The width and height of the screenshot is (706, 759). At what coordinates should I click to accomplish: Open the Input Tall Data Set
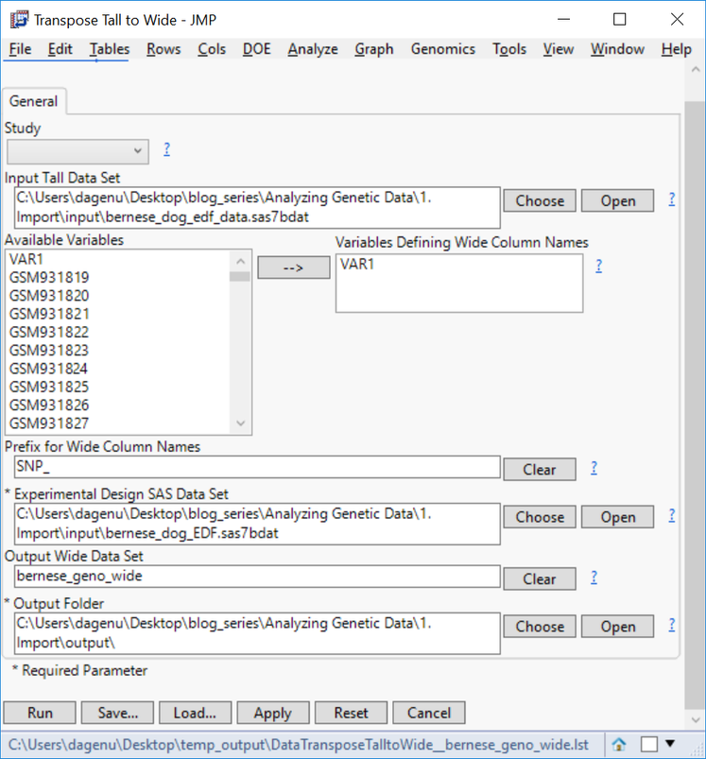617,200
